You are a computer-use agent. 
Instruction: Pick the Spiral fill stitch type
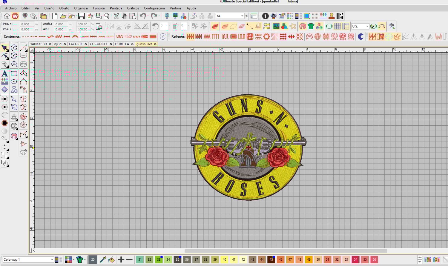pos(317,37)
